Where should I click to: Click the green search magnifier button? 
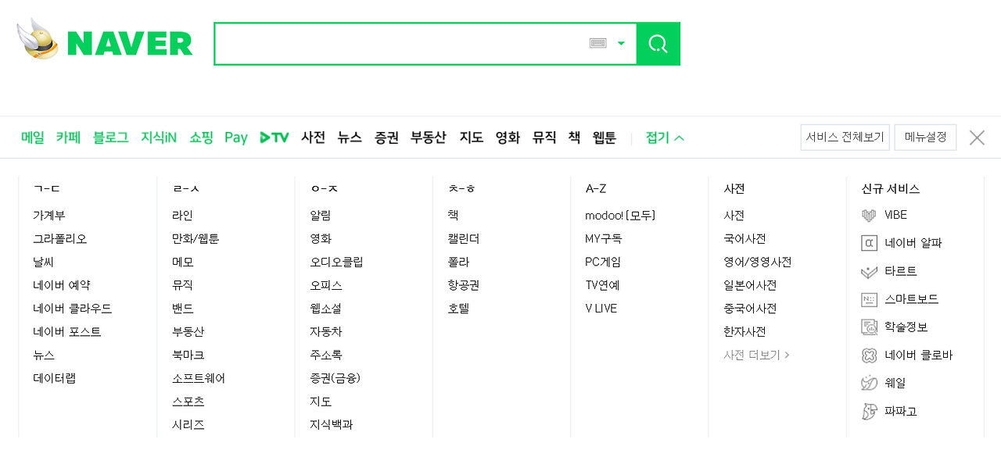tap(658, 44)
